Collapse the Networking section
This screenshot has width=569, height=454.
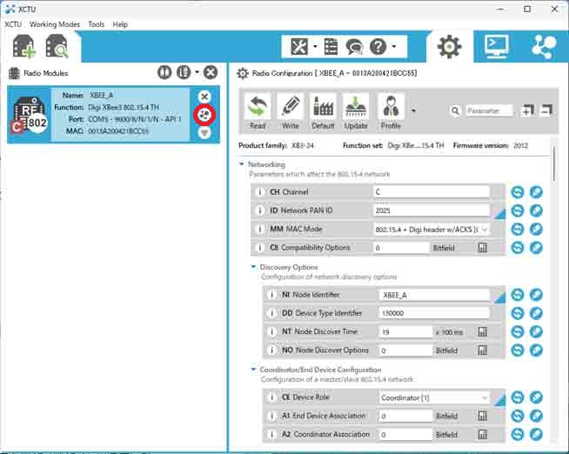click(242, 164)
